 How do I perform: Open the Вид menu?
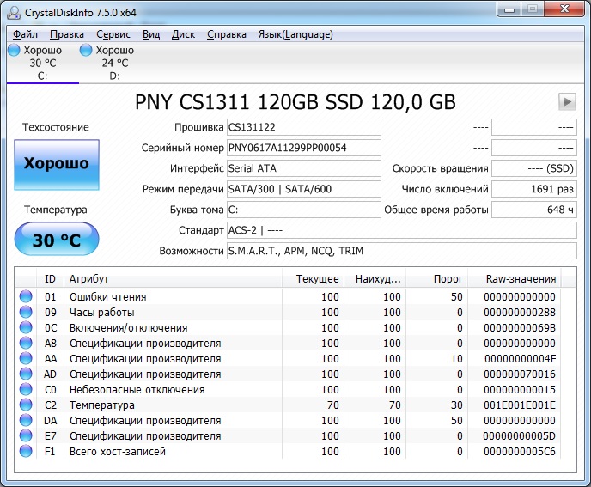(151, 34)
